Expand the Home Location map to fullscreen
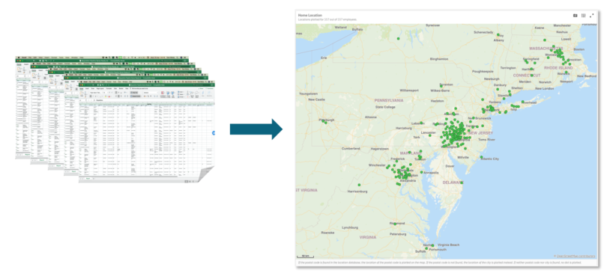Screen dimensions: 607x273 tap(591, 16)
